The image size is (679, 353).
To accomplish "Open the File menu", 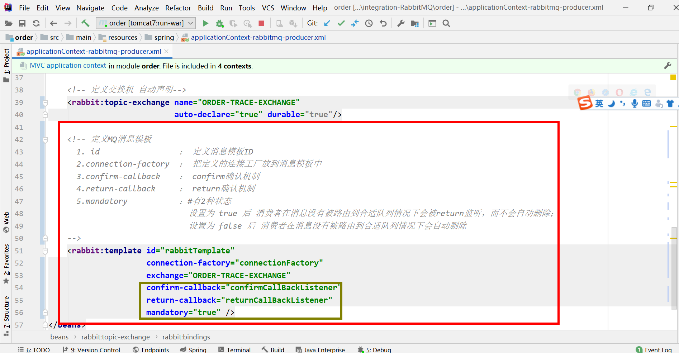I will 24,8.
